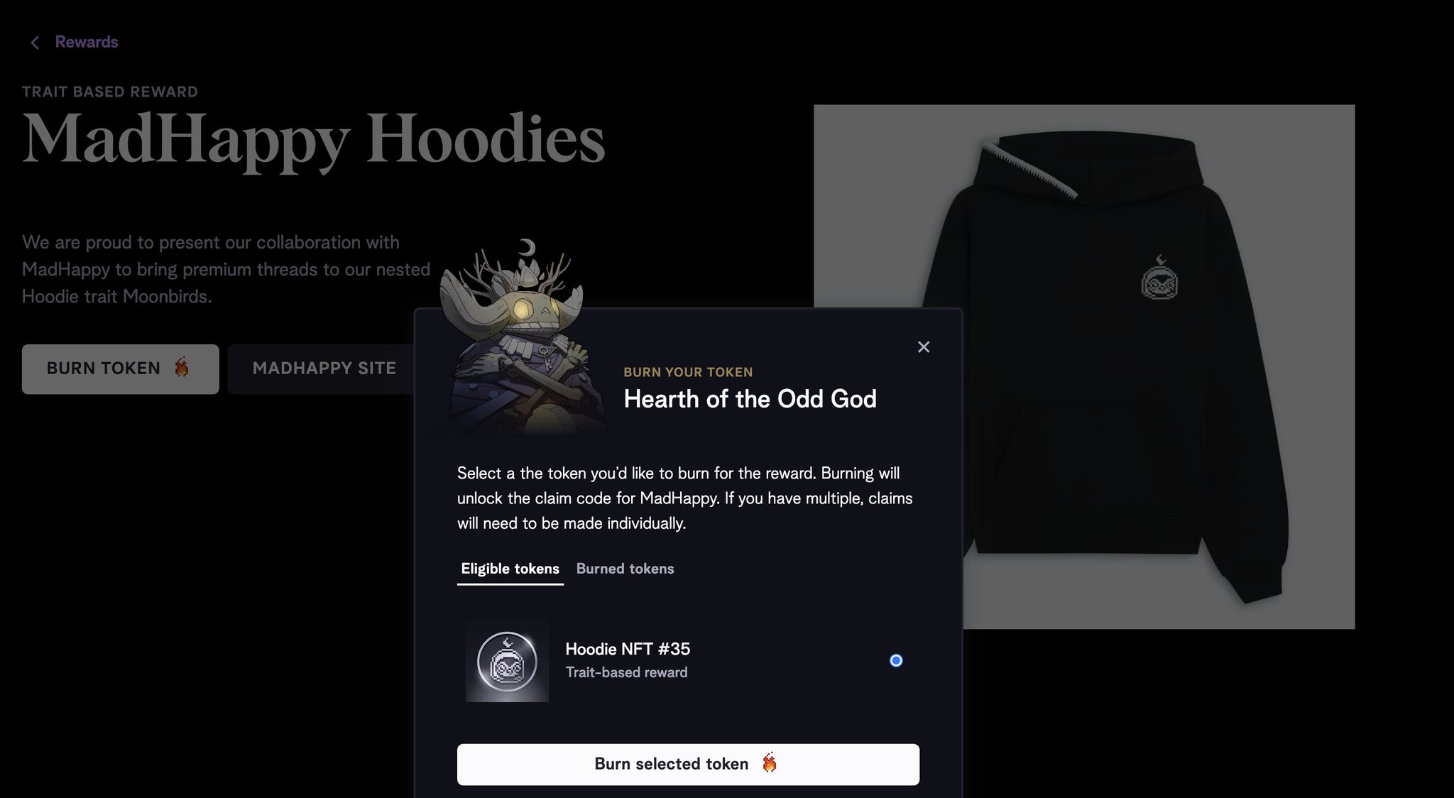The image size is (1454, 798).
Task: Switch to the Burned tokens tab
Action: (625, 569)
